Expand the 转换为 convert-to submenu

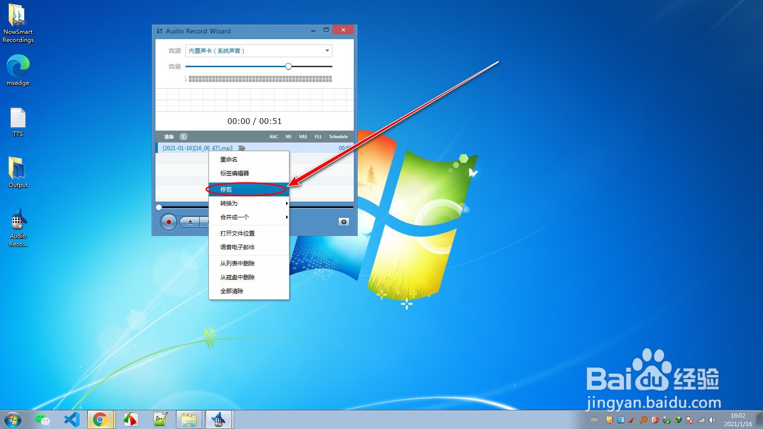pyautogui.click(x=249, y=203)
